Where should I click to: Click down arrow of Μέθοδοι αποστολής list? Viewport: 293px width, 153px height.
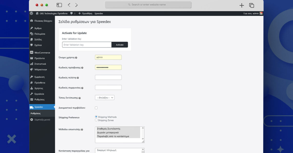(143, 139)
